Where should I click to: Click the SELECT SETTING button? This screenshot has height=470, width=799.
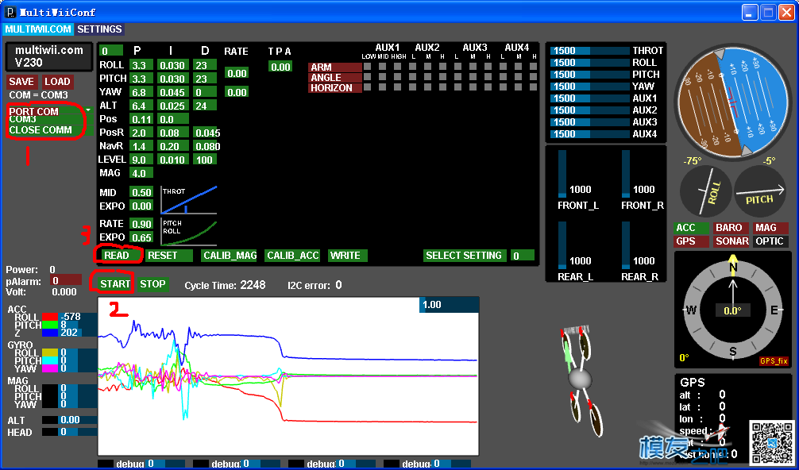pos(464,256)
